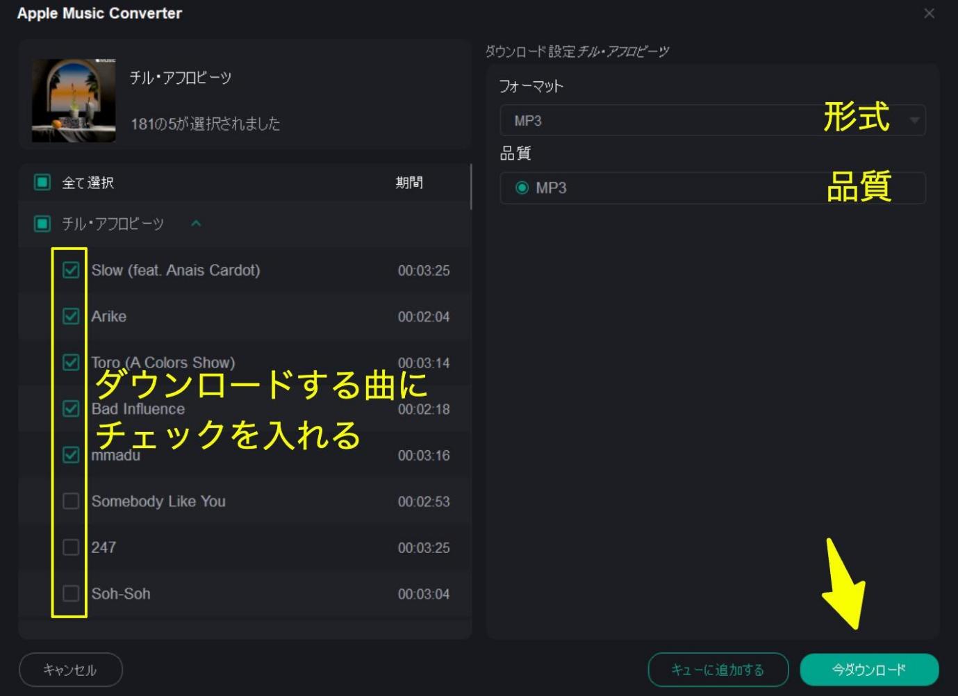Click the 期間 column header
Viewport: 958px width, 696px height.
click(x=409, y=182)
